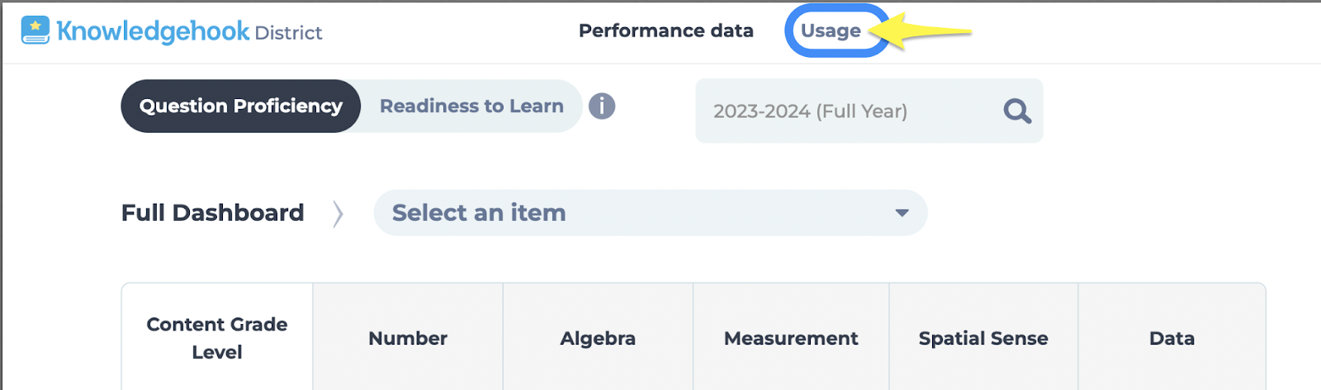Click the Content Grade Level header
Image resolution: width=1321 pixels, height=390 pixels.
(217, 338)
